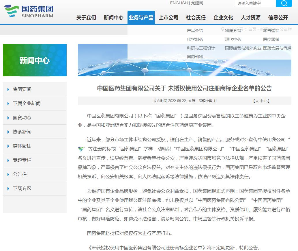The height and width of the screenshot is (251, 298).
Task: Choose 医药会展与传媒 in the dropdown submenu
Action: coord(277,48)
